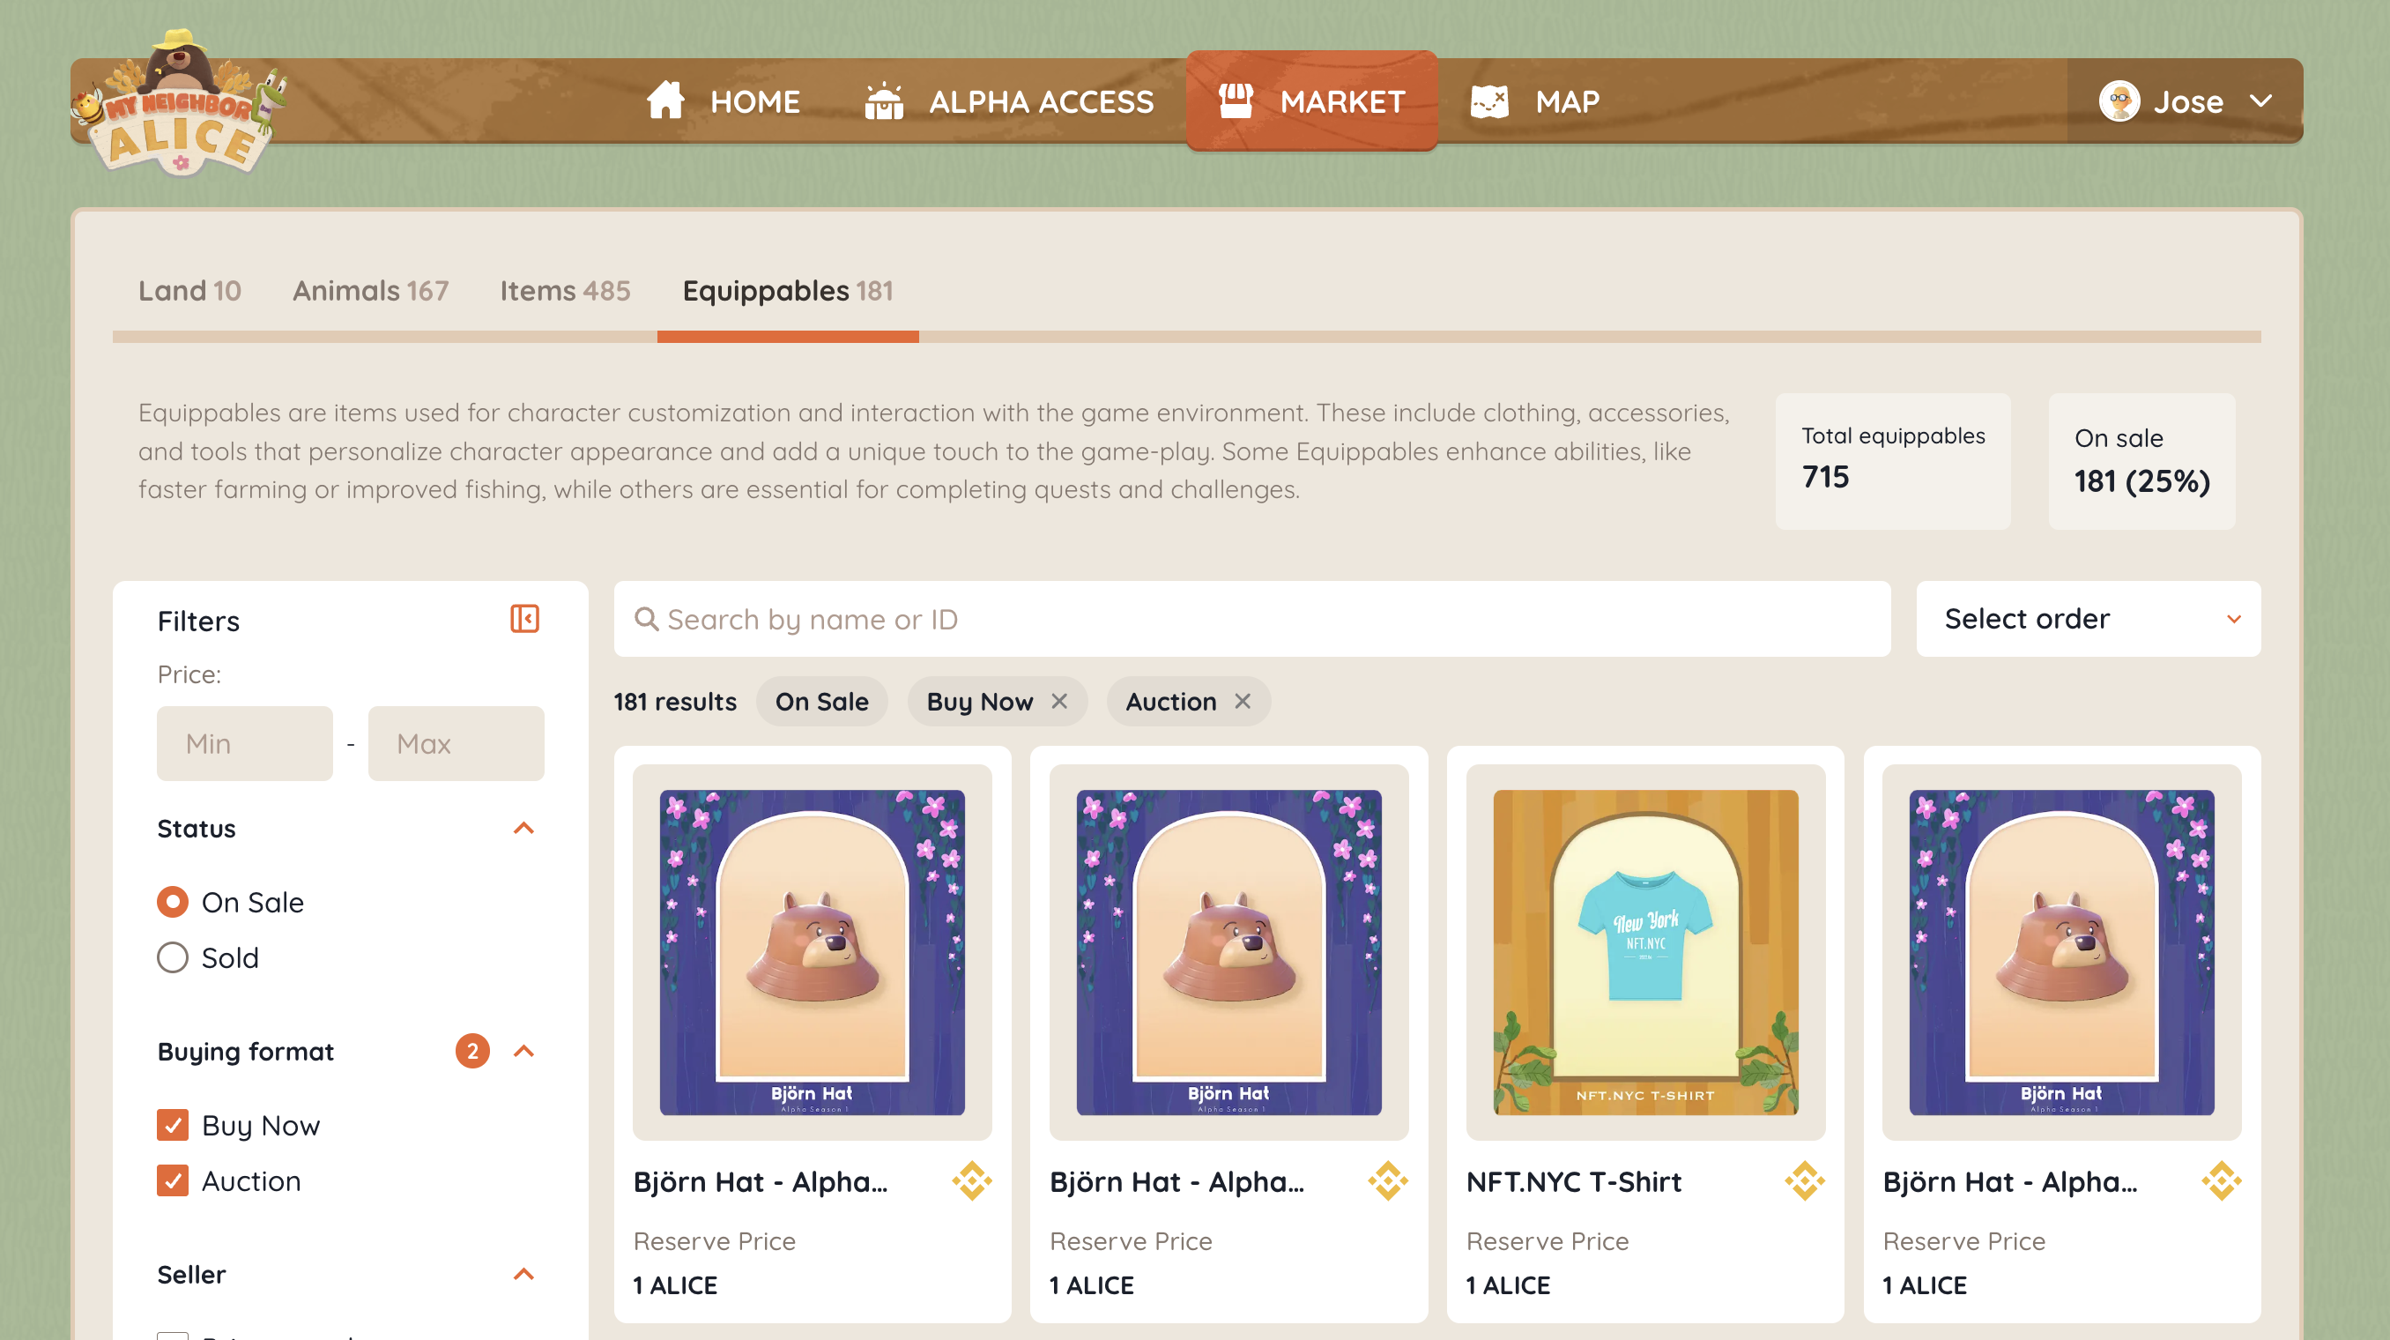The width and height of the screenshot is (2390, 1340).
Task: Uncheck the Auction checkbox
Action: (173, 1180)
